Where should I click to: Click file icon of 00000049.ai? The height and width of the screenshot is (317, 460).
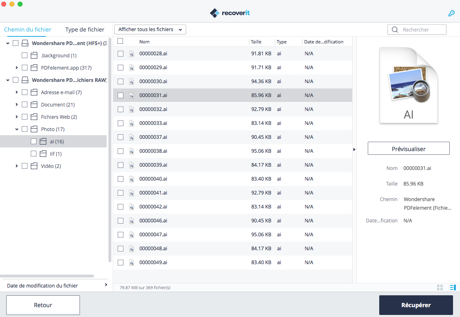tap(132, 263)
